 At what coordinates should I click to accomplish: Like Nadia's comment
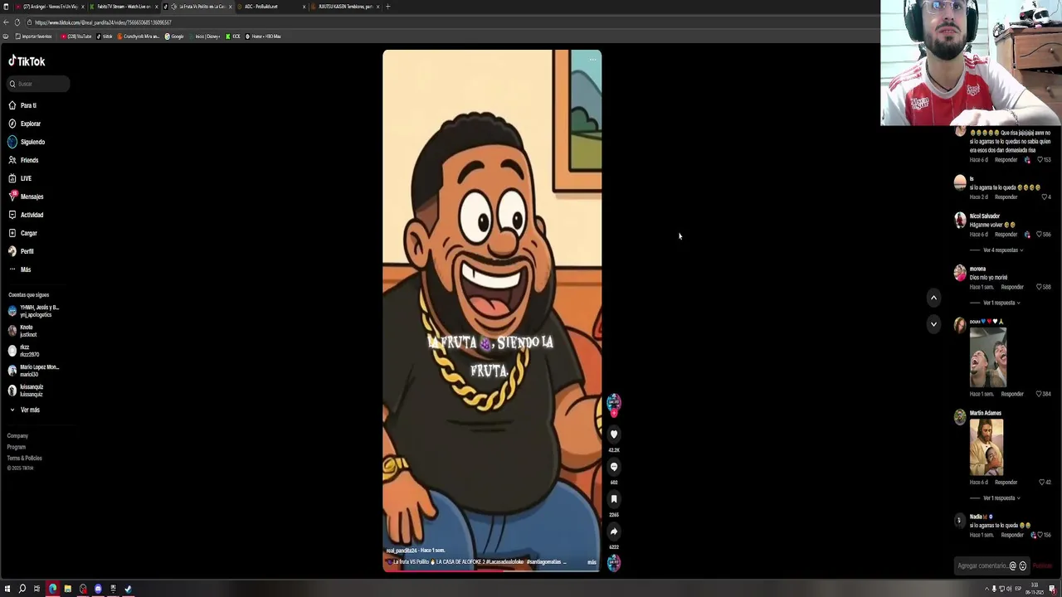click(1040, 535)
